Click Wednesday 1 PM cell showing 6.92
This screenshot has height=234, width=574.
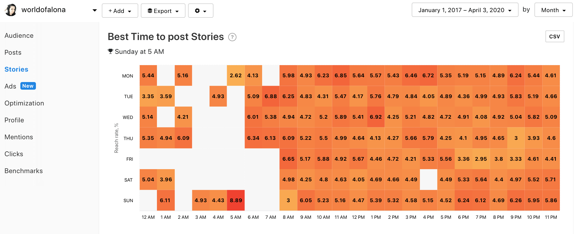coord(376,117)
